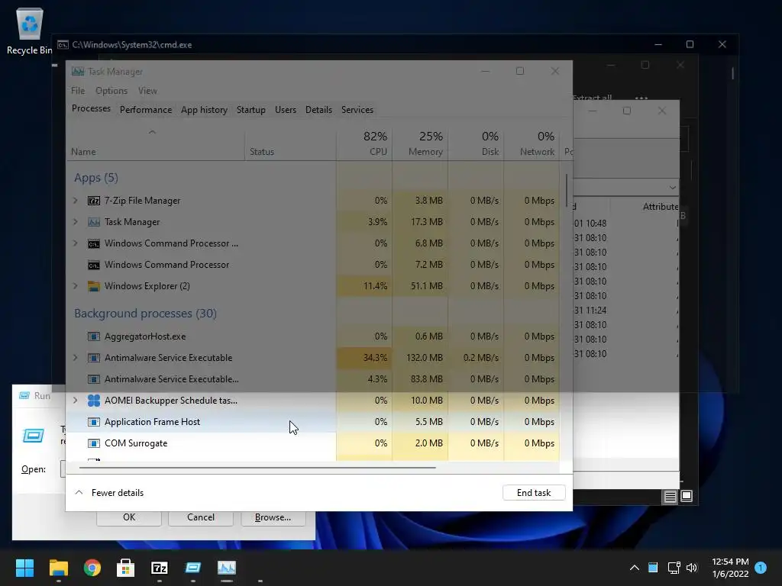Click Cancel in the Run dialog
The image size is (782, 586).
click(201, 517)
